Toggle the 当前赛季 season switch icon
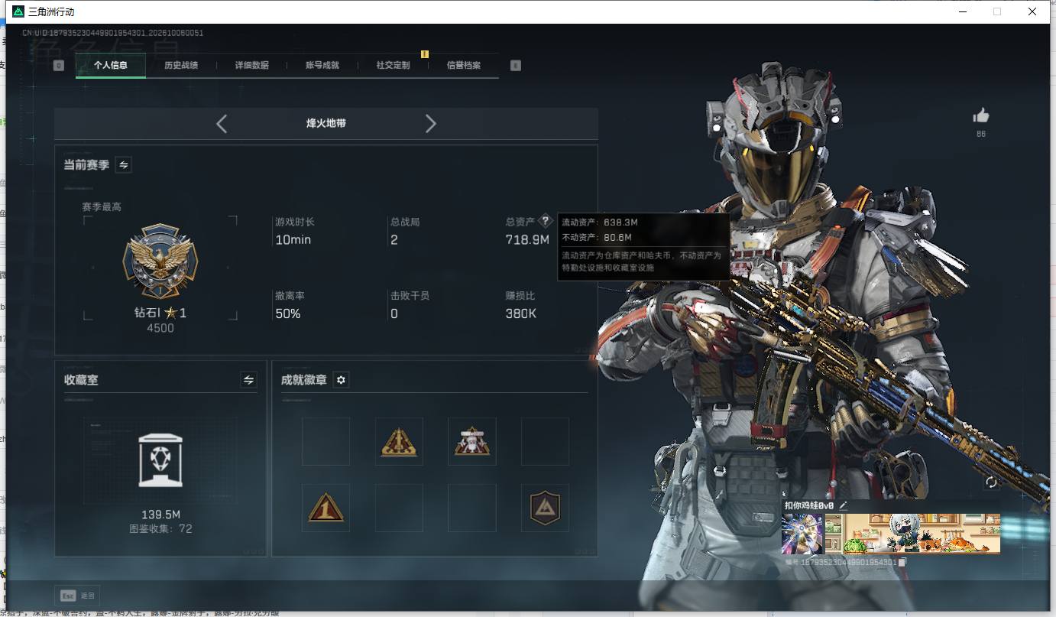Screen dimensions: 1056x617 click(123, 164)
